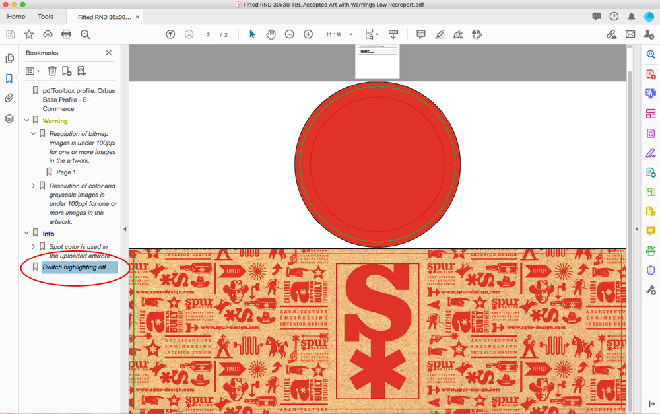The height and width of the screenshot is (414, 660).
Task: Collapse the Warning bookmark group
Action: pyautogui.click(x=26, y=120)
